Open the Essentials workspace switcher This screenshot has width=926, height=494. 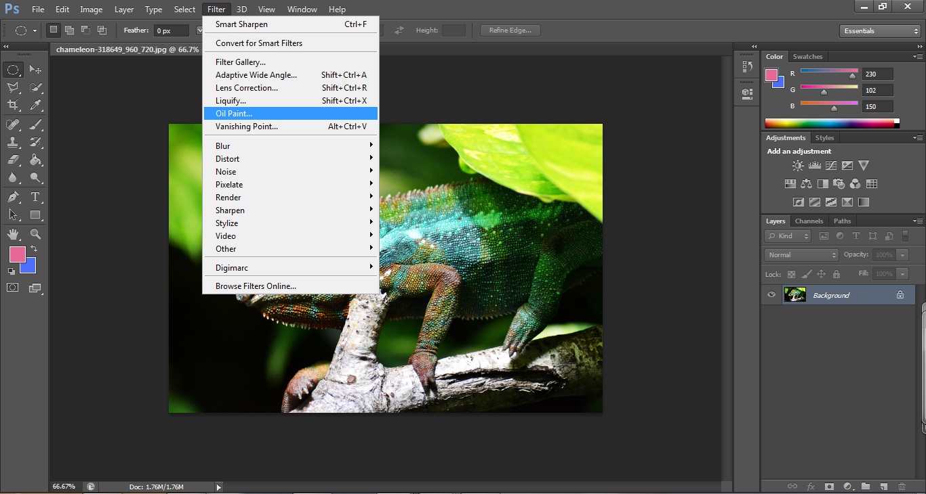point(879,30)
